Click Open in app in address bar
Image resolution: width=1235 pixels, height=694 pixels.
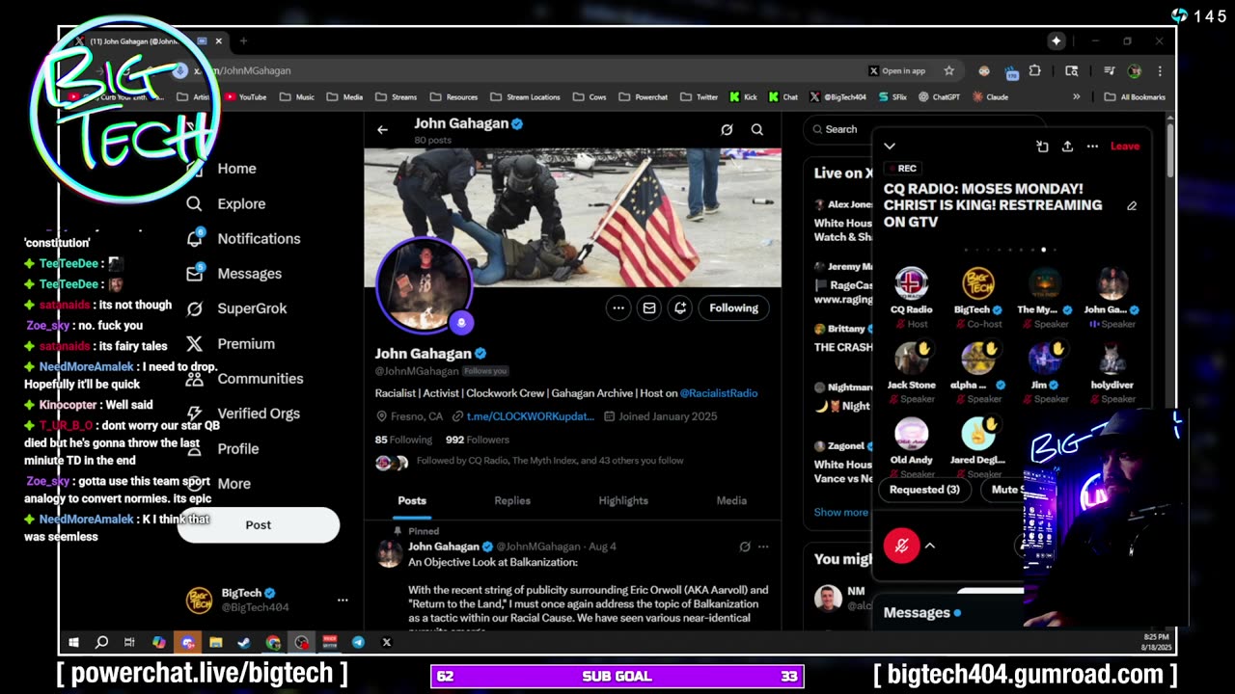[x=897, y=70]
